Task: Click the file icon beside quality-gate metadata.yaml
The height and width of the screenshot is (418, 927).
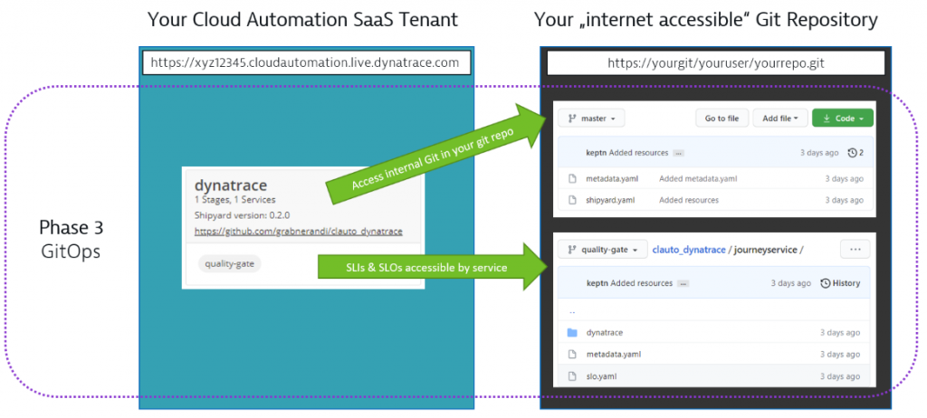Action: tap(572, 354)
